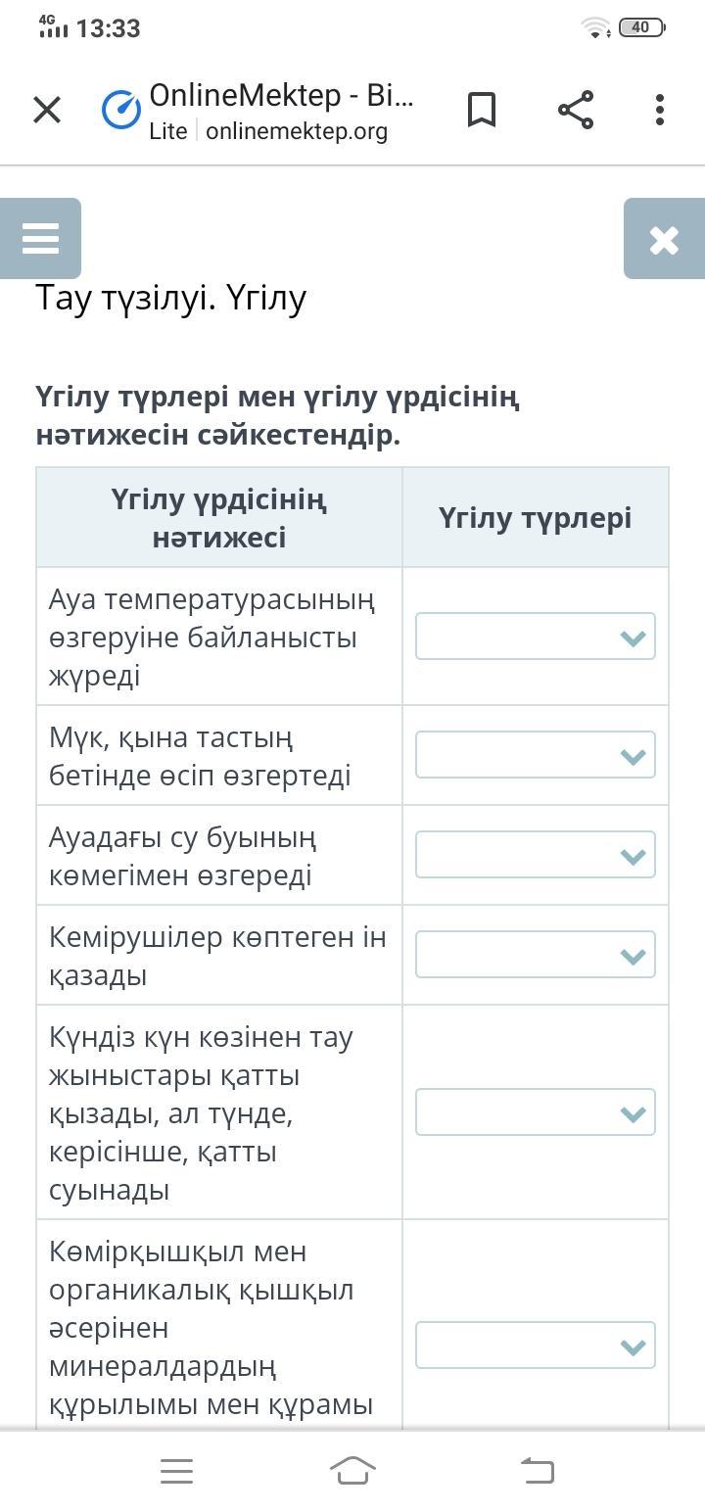Open dropdown for rodents digging burrows row

pyautogui.click(x=535, y=956)
